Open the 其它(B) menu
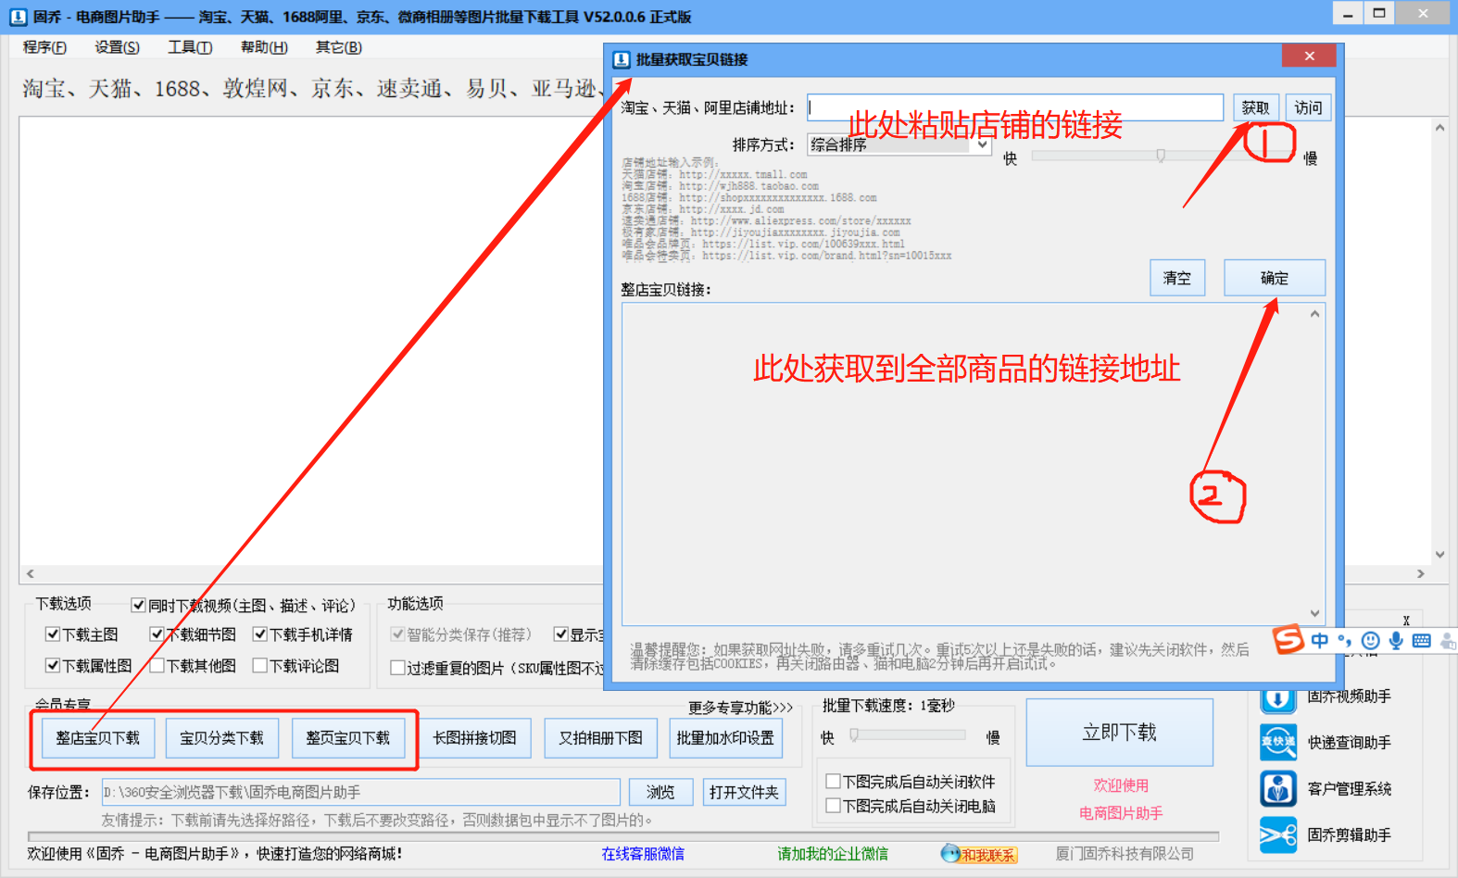The width and height of the screenshot is (1458, 878). pos(338,47)
